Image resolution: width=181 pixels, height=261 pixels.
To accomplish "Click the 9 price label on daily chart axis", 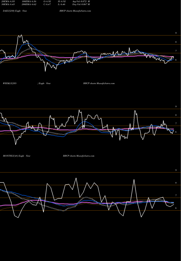I will (176, 33).
